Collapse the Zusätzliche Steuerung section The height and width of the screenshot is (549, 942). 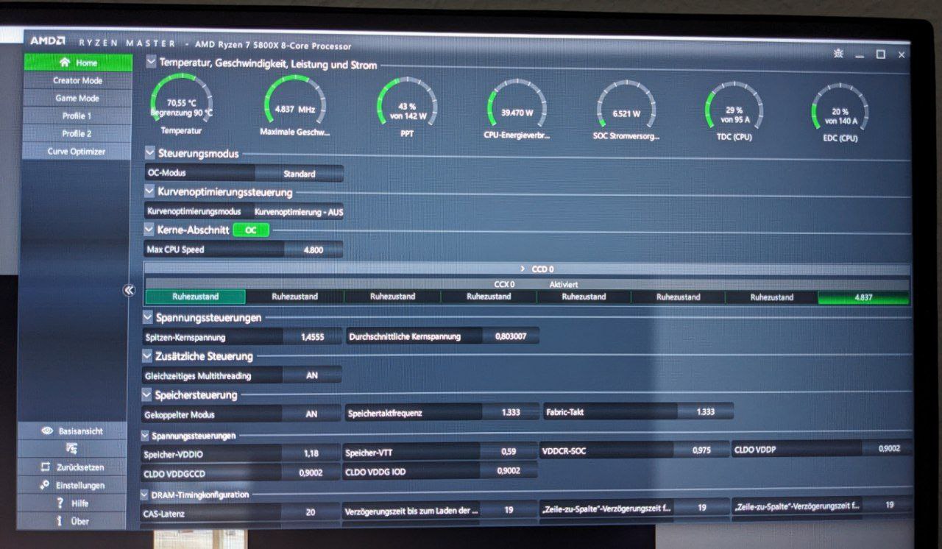point(147,356)
